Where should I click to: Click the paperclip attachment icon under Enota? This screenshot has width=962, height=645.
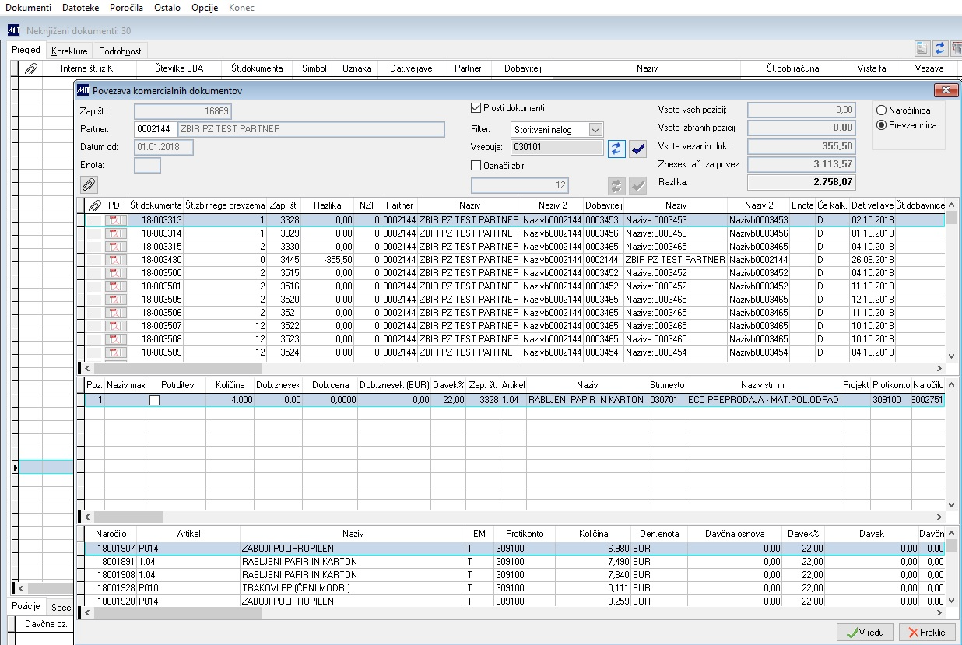pos(89,184)
